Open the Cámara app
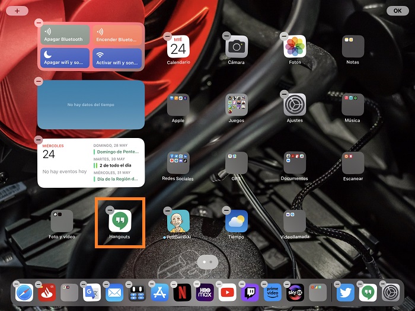 click(x=237, y=47)
